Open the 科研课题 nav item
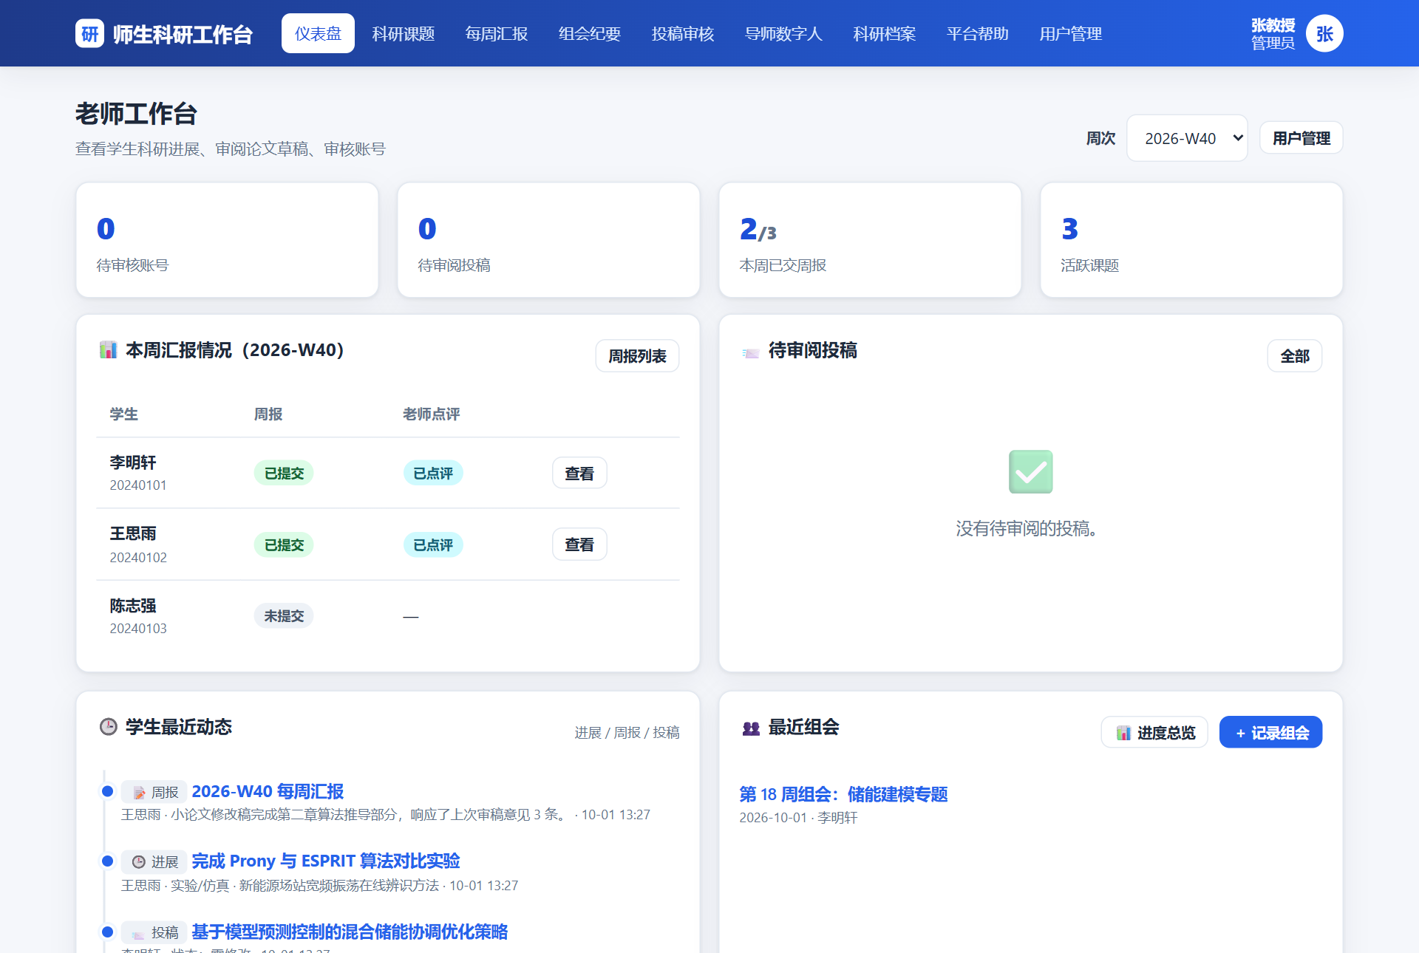The height and width of the screenshot is (953, 1419). point(404,33)
